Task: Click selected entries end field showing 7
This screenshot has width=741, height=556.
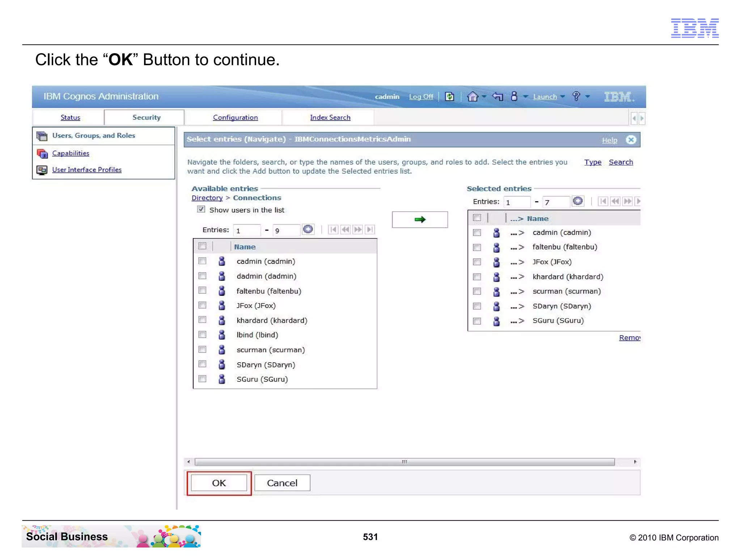Action: tap(556, 202)
